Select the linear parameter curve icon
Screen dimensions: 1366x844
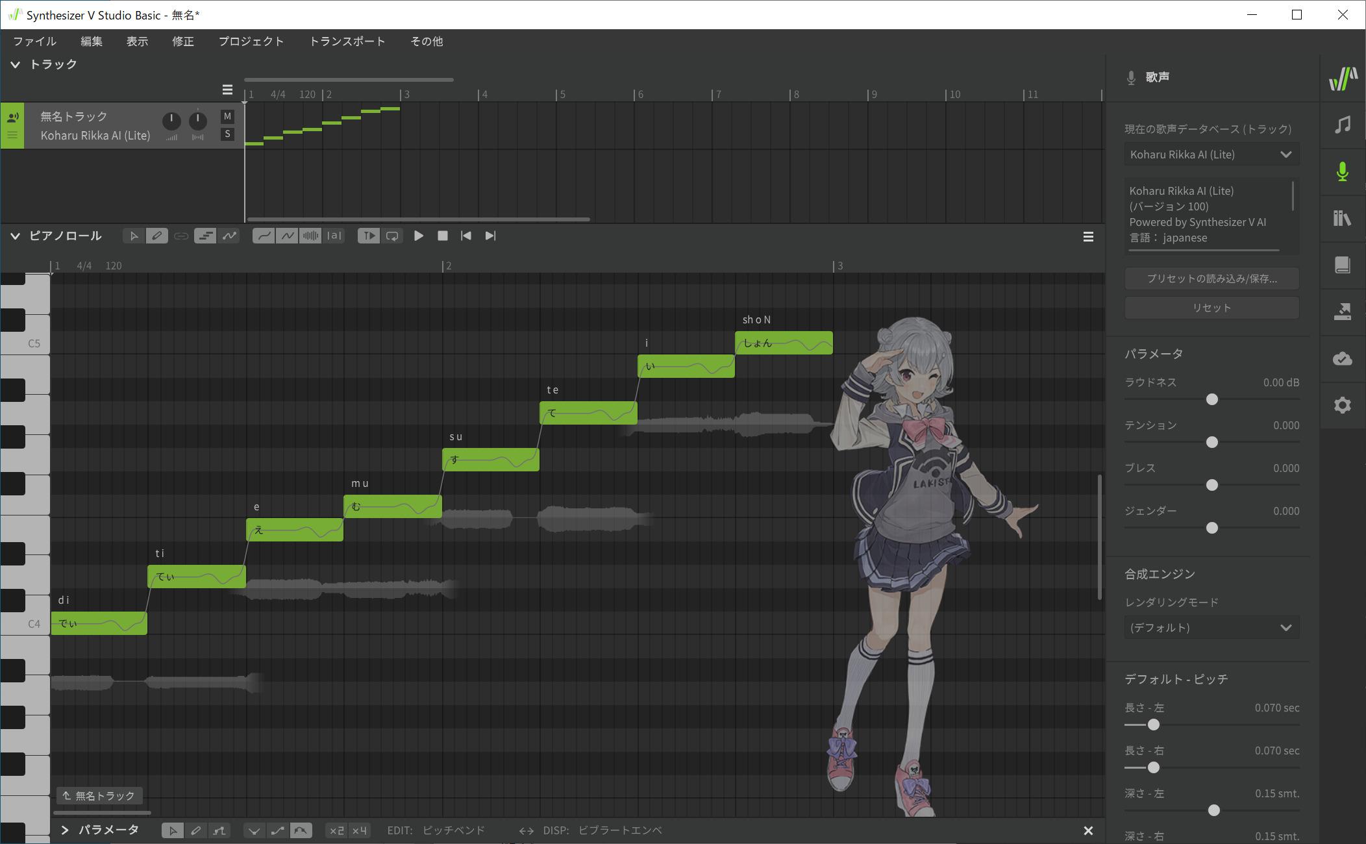pyautogui.click(x=278, y=830)
